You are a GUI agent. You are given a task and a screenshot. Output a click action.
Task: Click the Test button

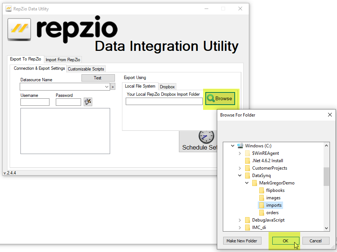click(98, 78)
